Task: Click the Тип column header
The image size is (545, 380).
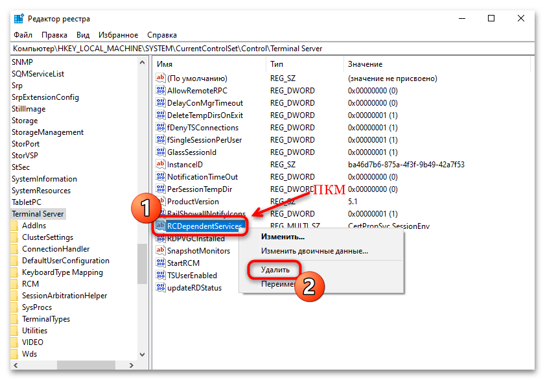Action: click(x=305, y=64)
